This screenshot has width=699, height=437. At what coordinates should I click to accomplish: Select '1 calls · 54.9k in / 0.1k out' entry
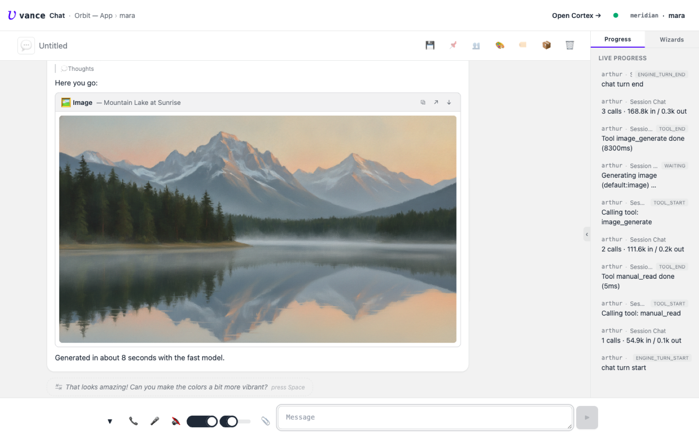(x=644, y=336)
